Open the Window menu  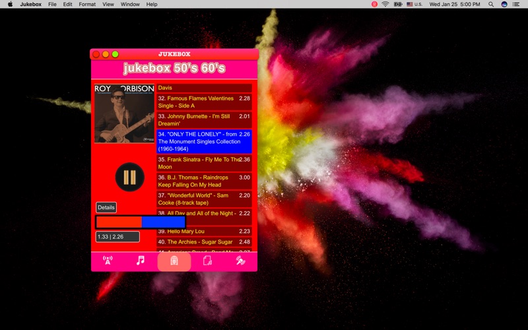click(130, 4)
